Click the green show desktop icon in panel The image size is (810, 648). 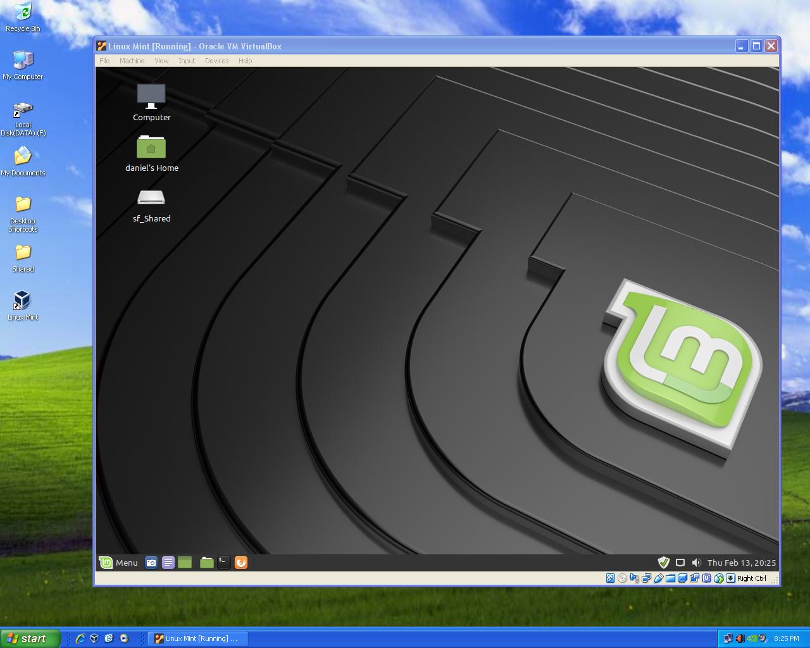point(185,563)
